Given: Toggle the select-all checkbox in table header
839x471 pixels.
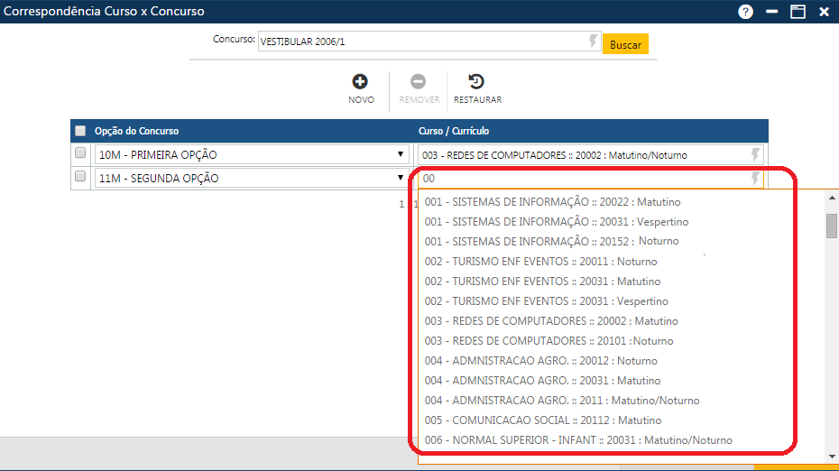Looking at the screenshot, I should (x=80, y=131).
